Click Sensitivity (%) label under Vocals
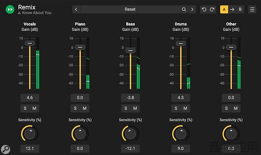 30,120
